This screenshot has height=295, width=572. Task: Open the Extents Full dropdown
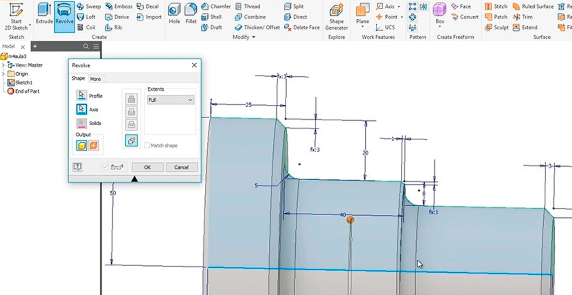[x=170, y=100]
